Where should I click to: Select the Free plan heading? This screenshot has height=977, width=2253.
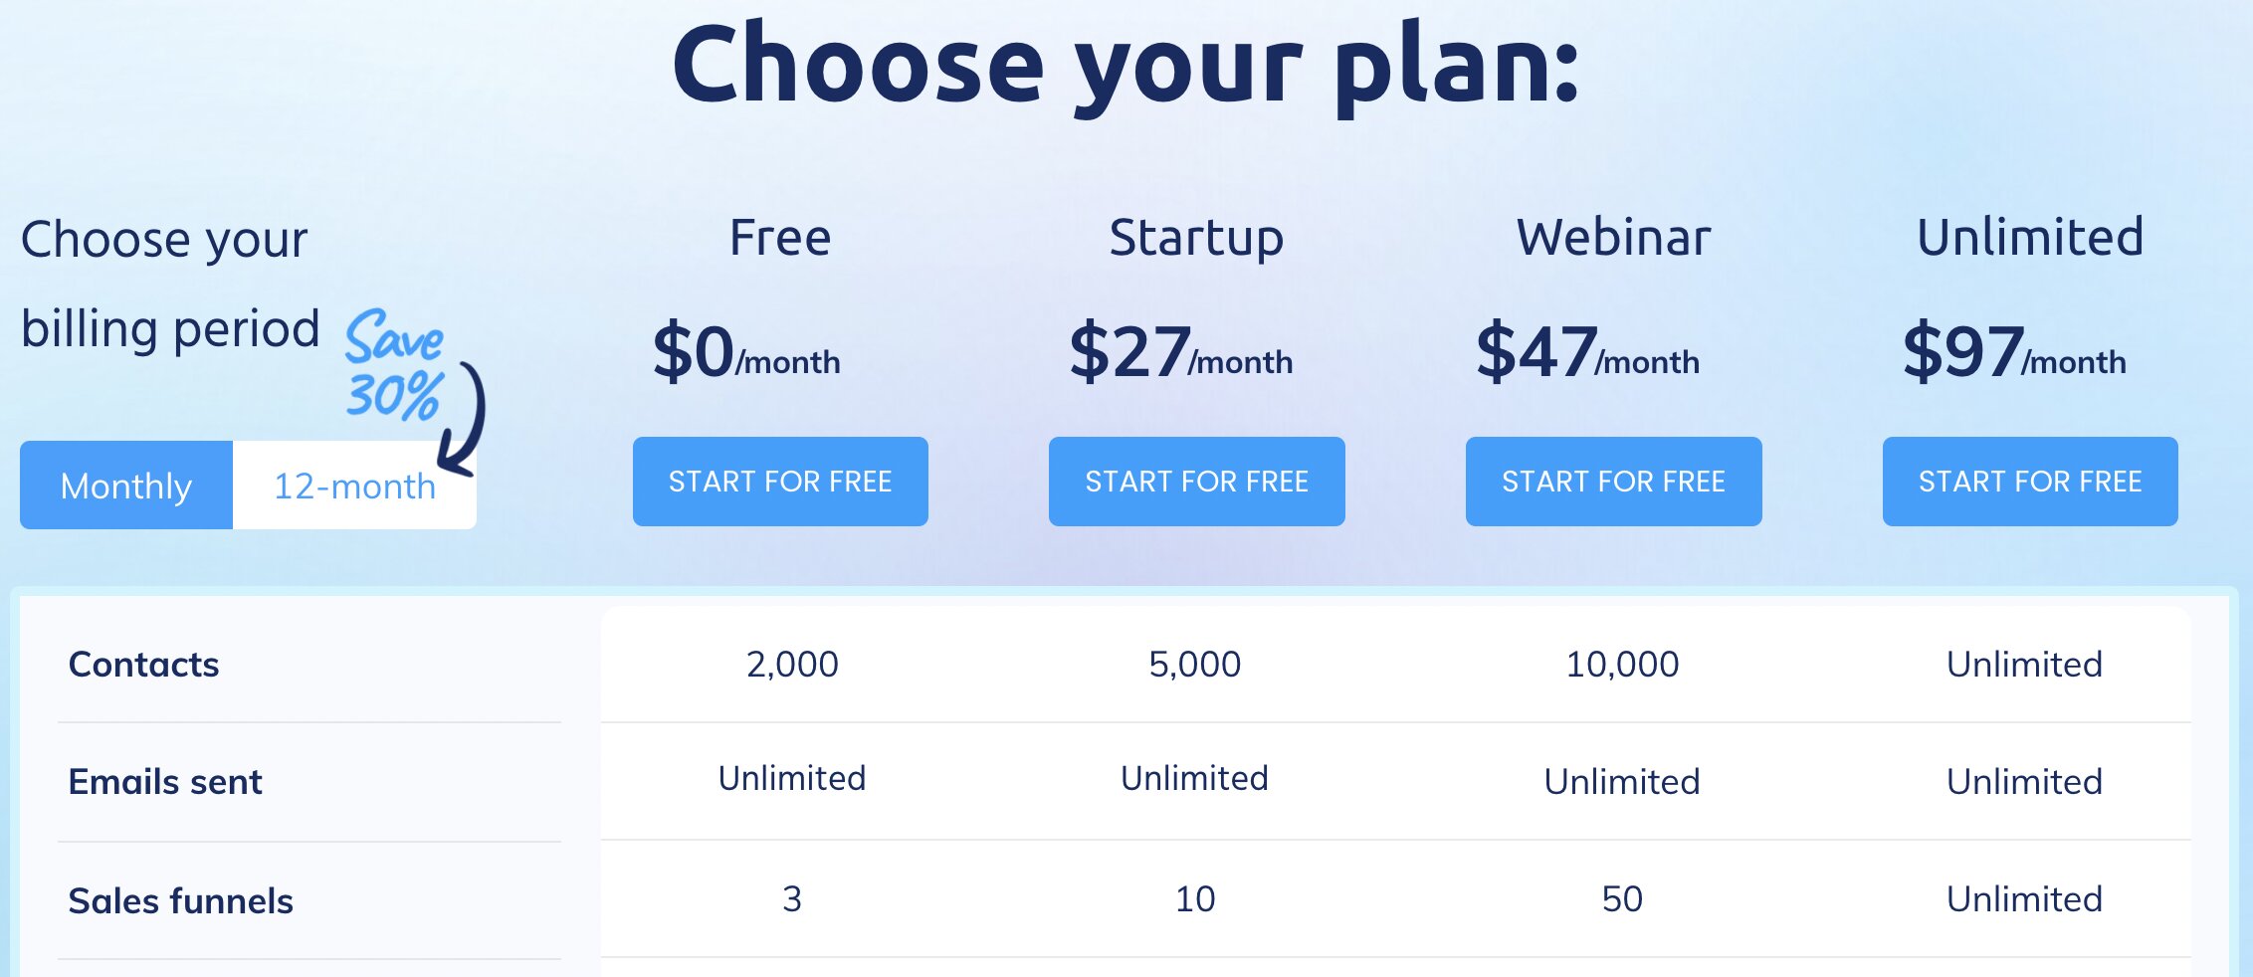(x=780, y=237)
